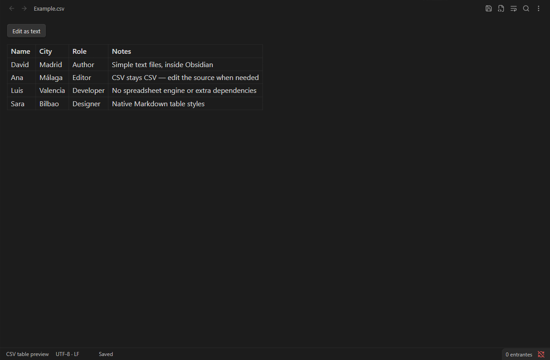Select the Role column header
The height and width of the screenshot is (360, 550).
89,51
